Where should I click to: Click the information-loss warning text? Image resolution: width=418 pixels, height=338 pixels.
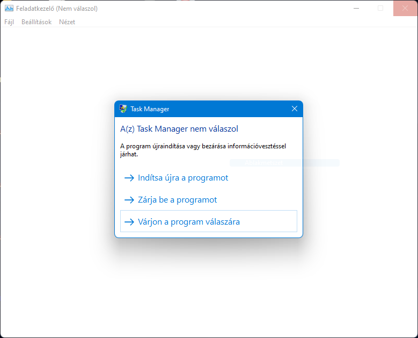coord(203,150)
